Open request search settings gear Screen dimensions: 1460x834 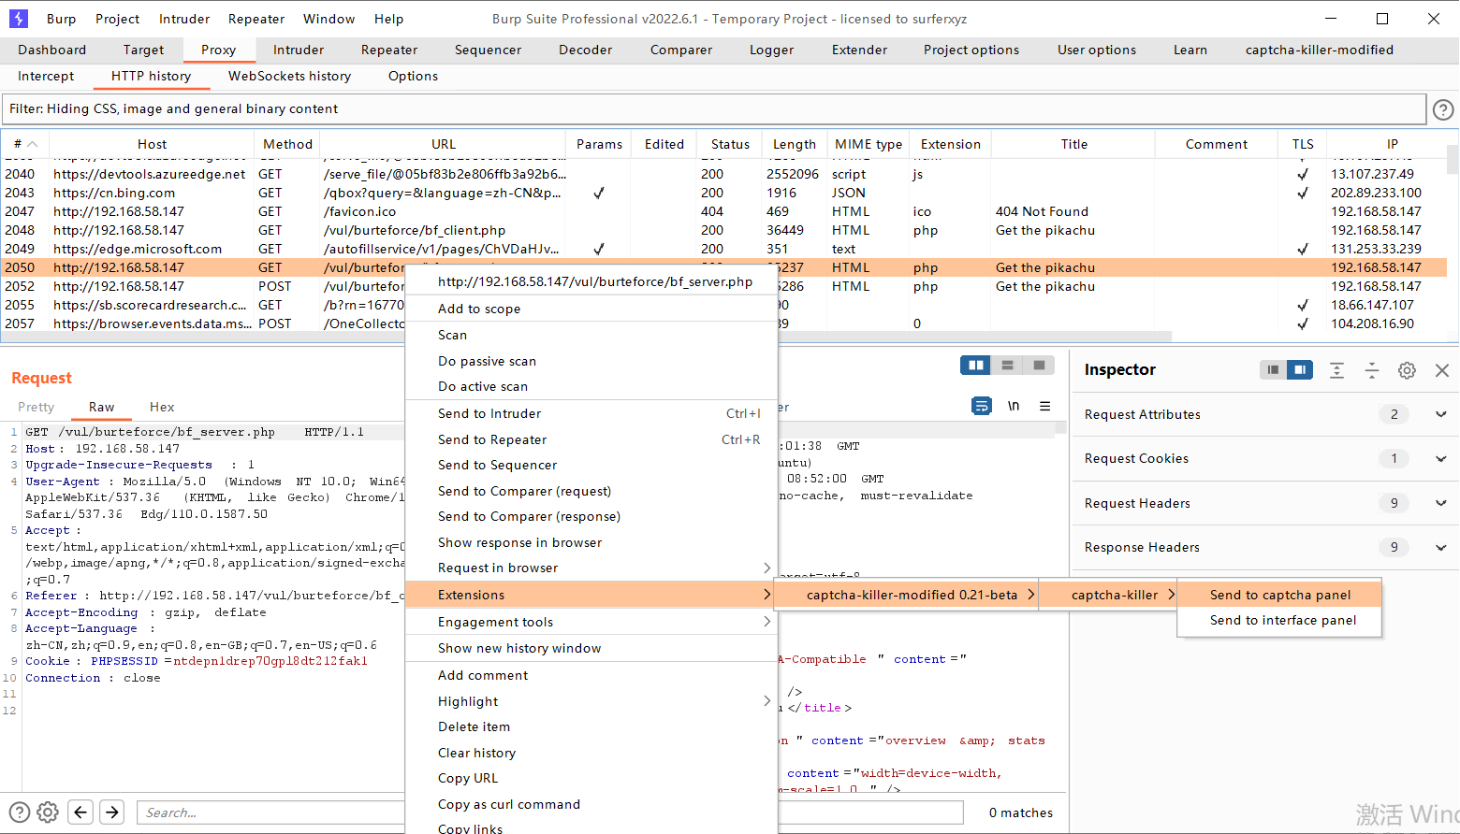pos(48,812)
